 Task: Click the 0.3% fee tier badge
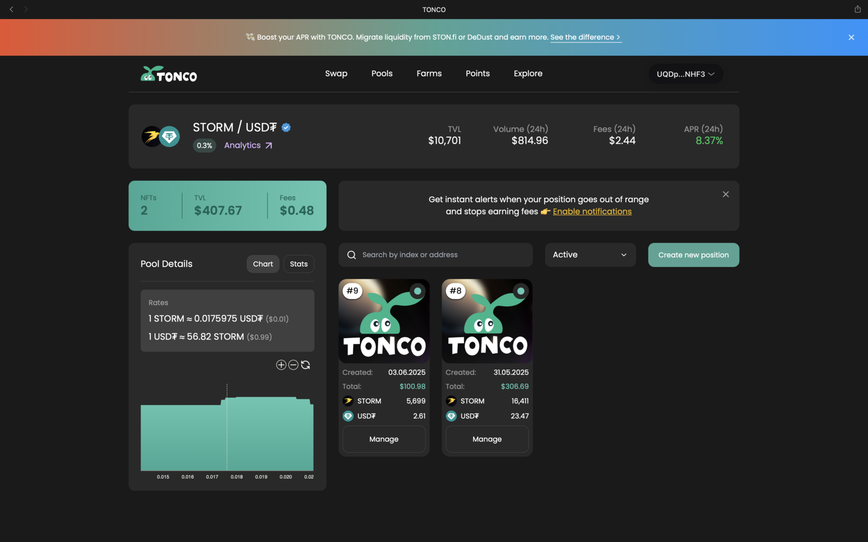[x=205, y=146]
